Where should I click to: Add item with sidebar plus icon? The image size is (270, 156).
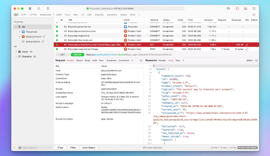coord(14,148)
